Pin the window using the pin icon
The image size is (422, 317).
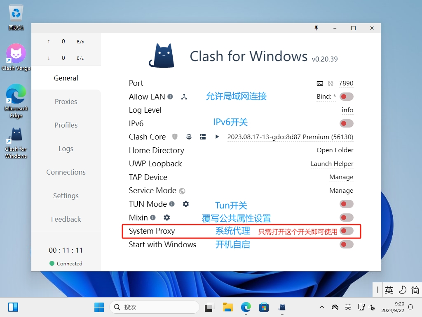click(x=316, y=28)
